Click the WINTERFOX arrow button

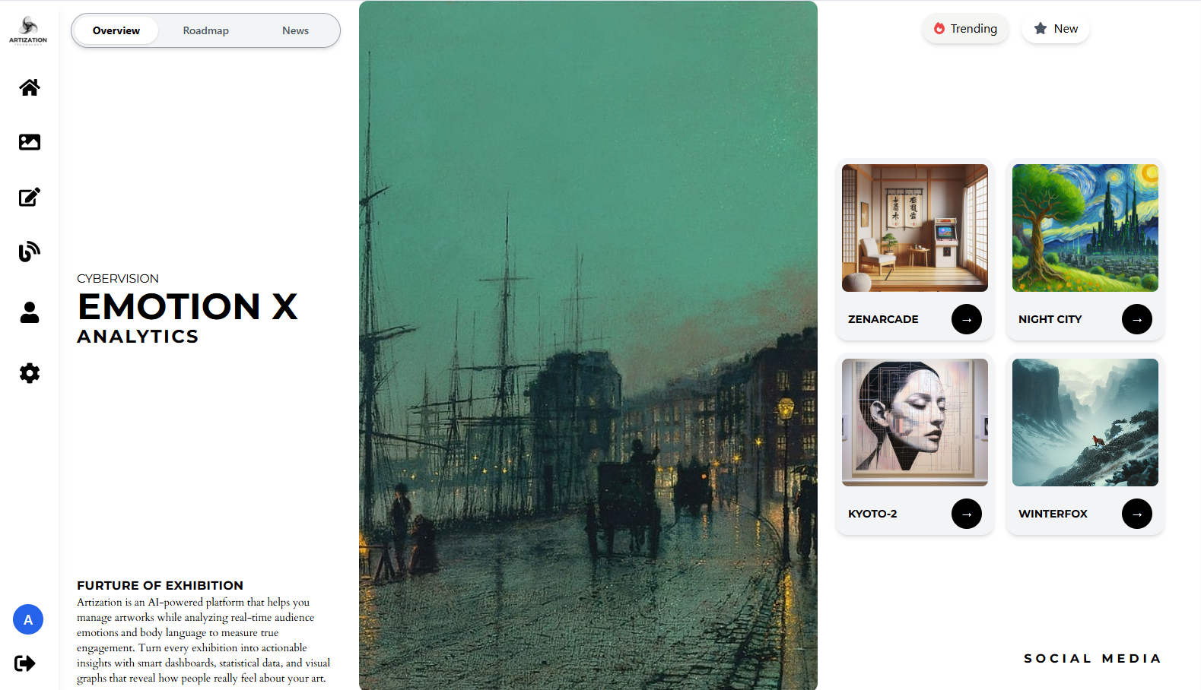pyautogui.click(x=1137, y=514)
